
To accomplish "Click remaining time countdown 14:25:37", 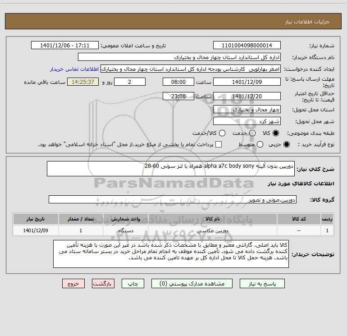I will pyautogui.click(x=83, y=82).
